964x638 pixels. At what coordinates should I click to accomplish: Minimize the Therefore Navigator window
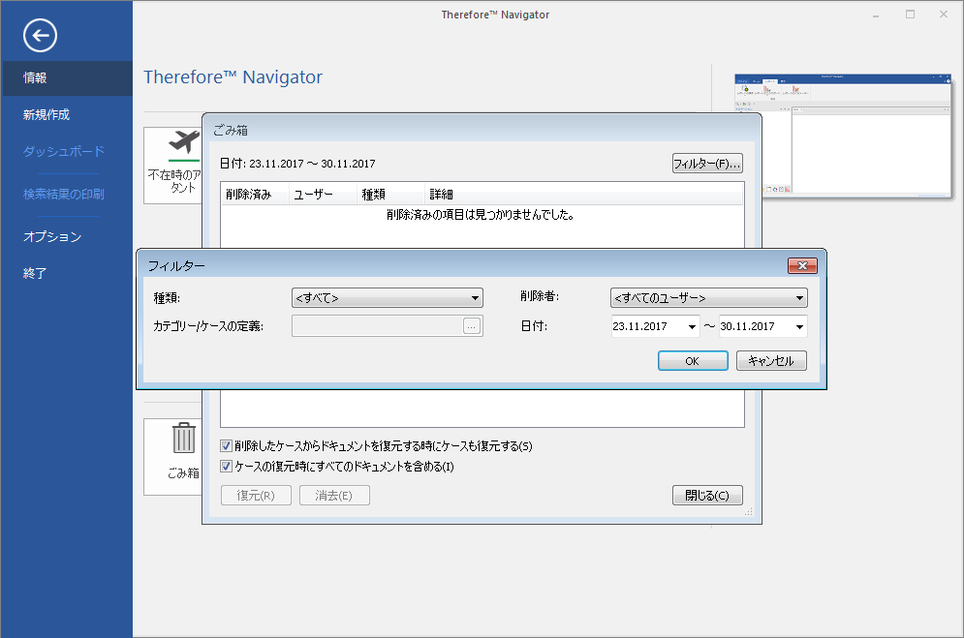click(876, 15)
